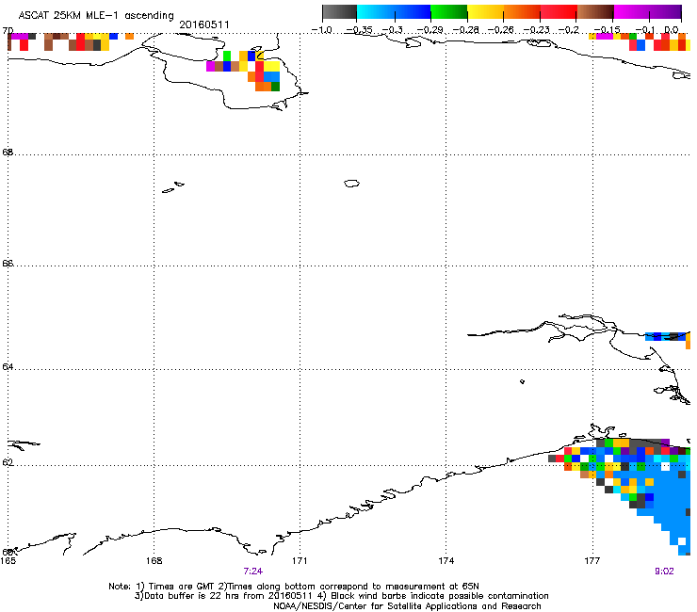The image size is (697, 612).
Task: Click the latitude label "68"
Action: [8, 152]
